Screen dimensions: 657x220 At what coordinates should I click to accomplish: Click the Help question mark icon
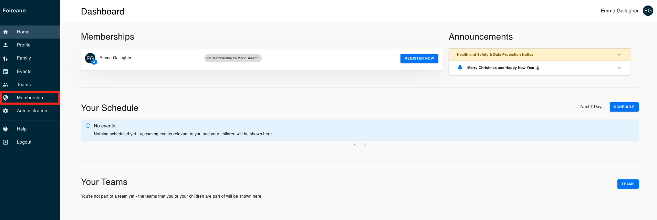pos(6,129)
